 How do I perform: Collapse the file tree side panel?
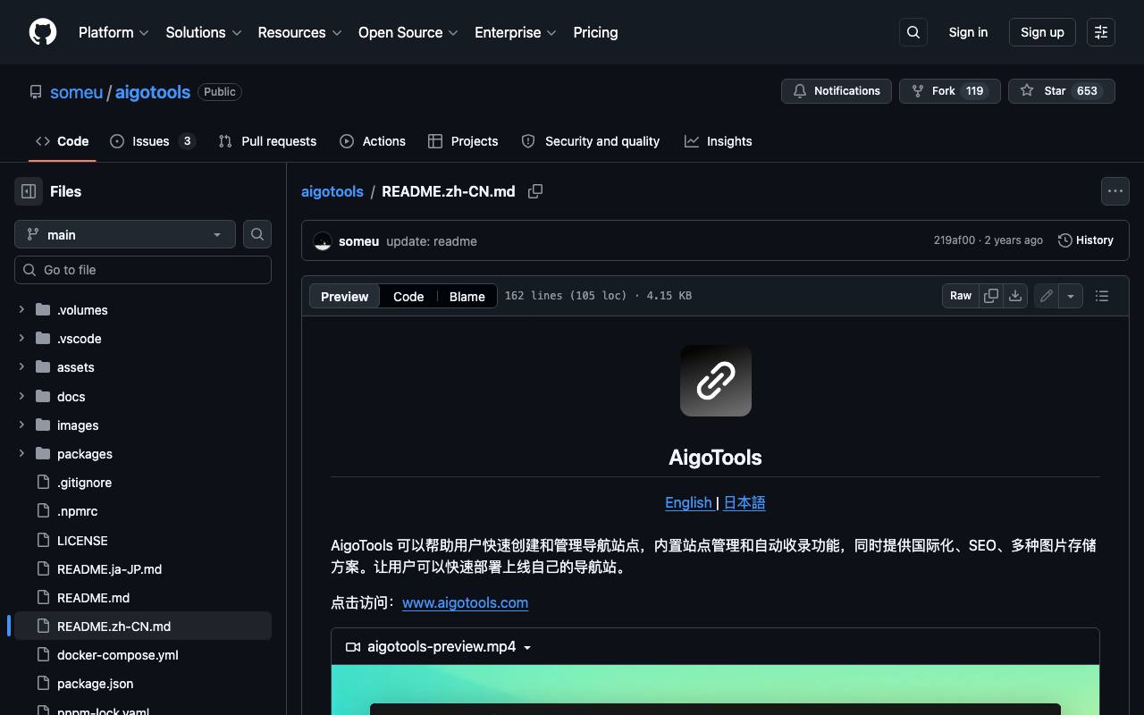tap(29, 191)
